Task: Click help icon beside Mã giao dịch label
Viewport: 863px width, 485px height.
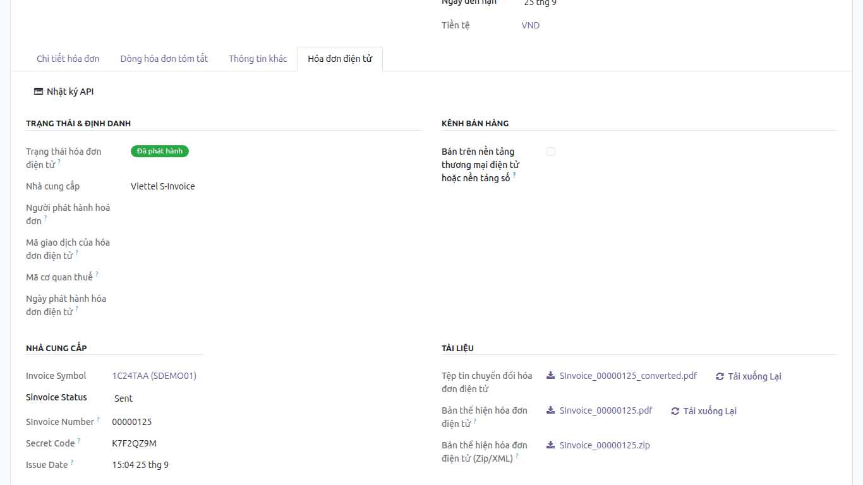Action: click(77, 253)
